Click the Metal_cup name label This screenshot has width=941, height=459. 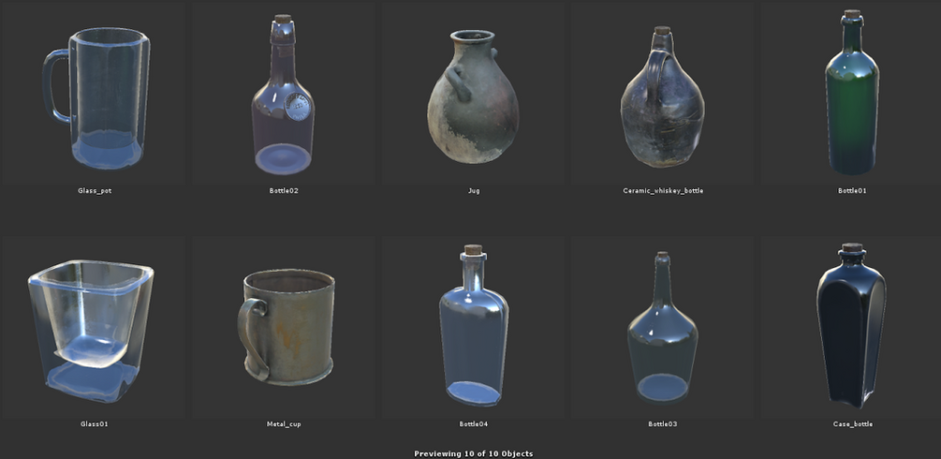[x=284, y=423]
